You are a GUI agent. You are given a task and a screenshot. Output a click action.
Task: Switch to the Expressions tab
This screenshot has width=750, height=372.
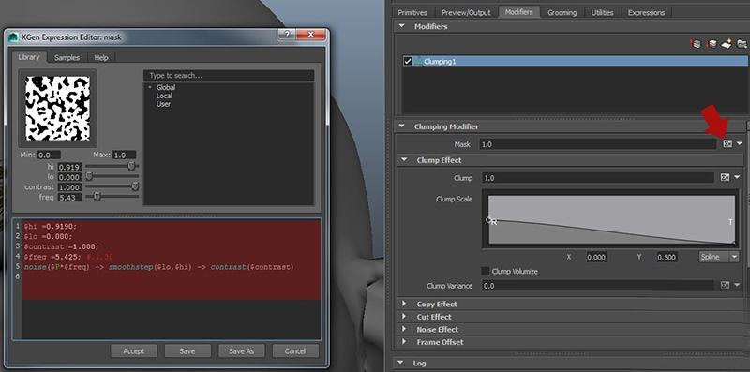(x=646, y=12)
